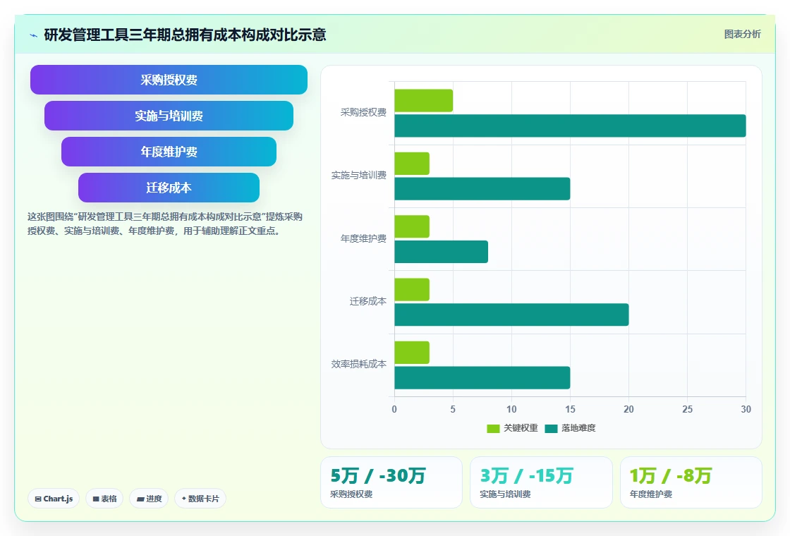Click the green 采购授权费 bar in chart

click(424, 101)
